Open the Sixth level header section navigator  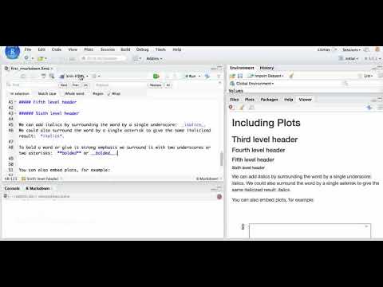coord(42,179)
